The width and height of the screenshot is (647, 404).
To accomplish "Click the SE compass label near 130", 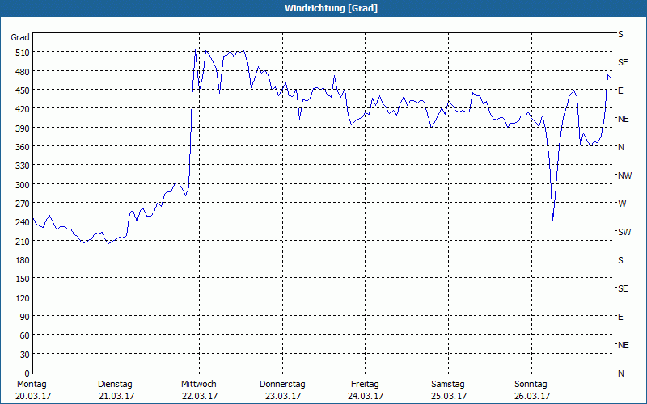I will click(623, 288).
